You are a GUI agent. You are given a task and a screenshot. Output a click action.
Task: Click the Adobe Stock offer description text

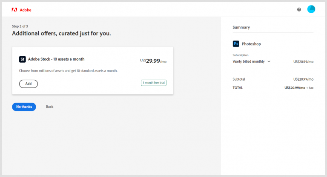point(68,71)
